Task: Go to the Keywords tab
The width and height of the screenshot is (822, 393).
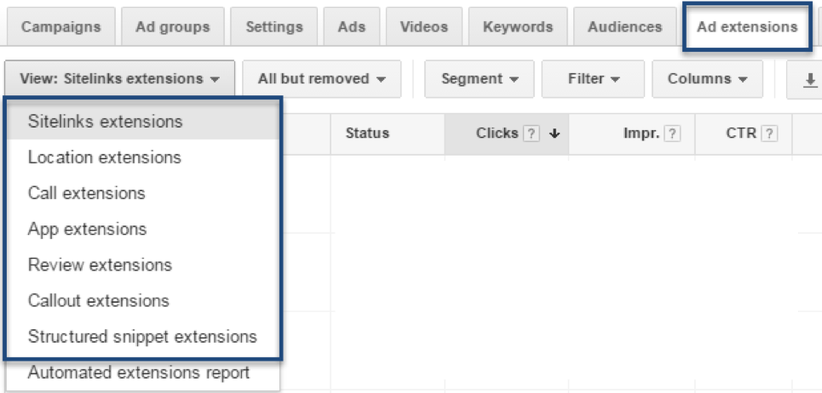Action: pos(518,26)
